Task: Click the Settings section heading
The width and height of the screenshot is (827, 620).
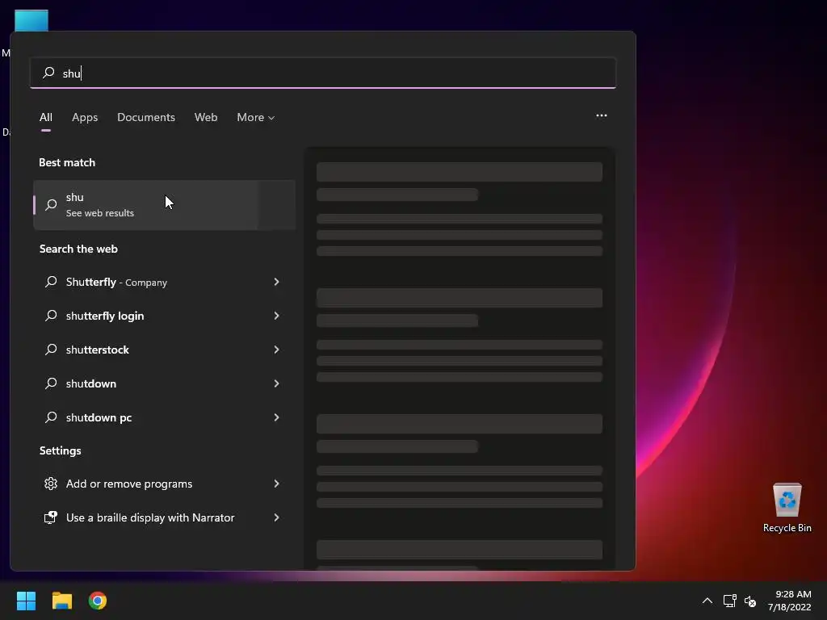Action: click(x=60, y=450)
